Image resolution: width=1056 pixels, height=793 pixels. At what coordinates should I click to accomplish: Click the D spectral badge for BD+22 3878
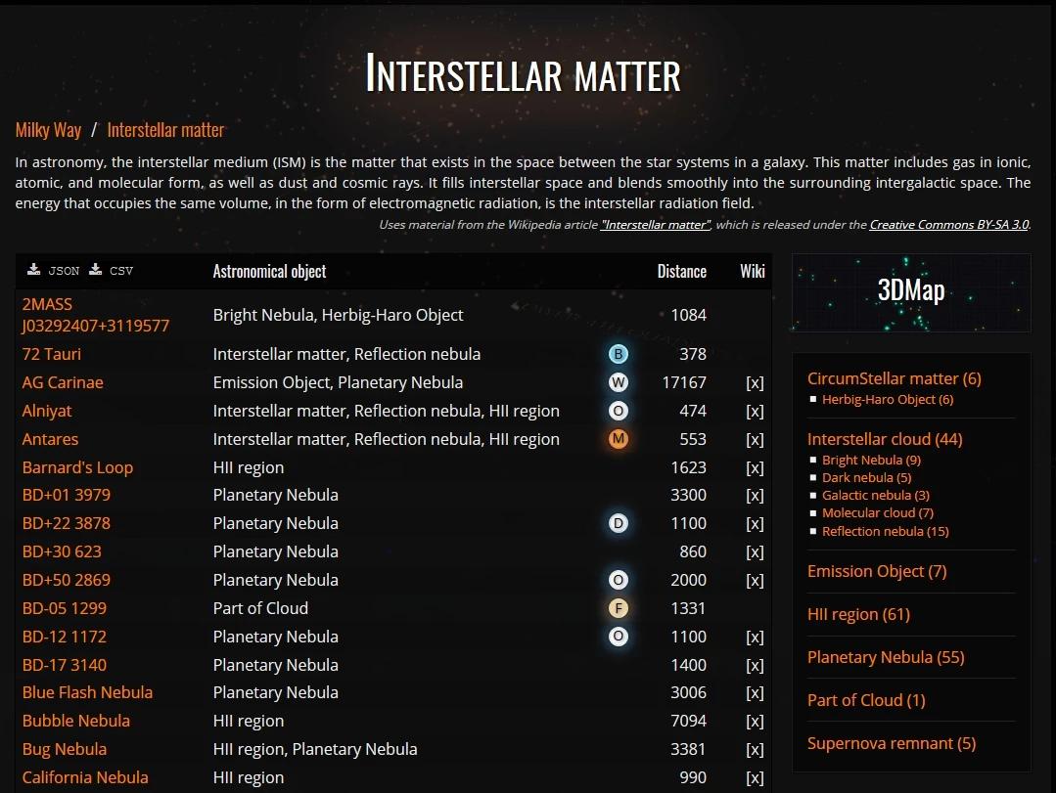[x=618, y=523]
